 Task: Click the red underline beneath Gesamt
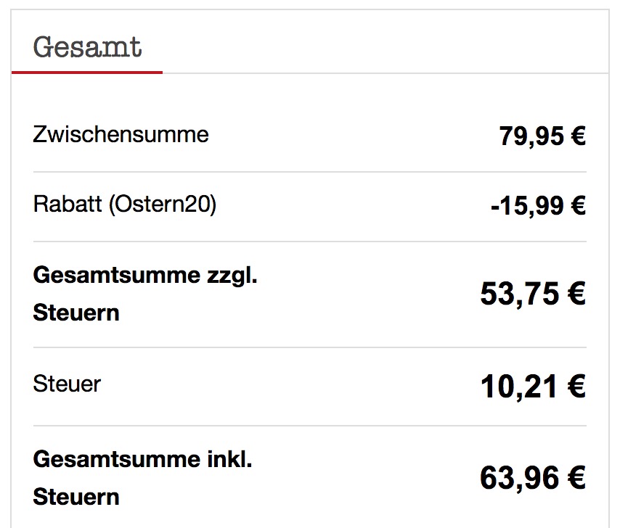click(x=87, y=72)
